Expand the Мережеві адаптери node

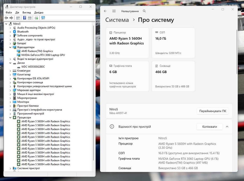coord(10,90)
